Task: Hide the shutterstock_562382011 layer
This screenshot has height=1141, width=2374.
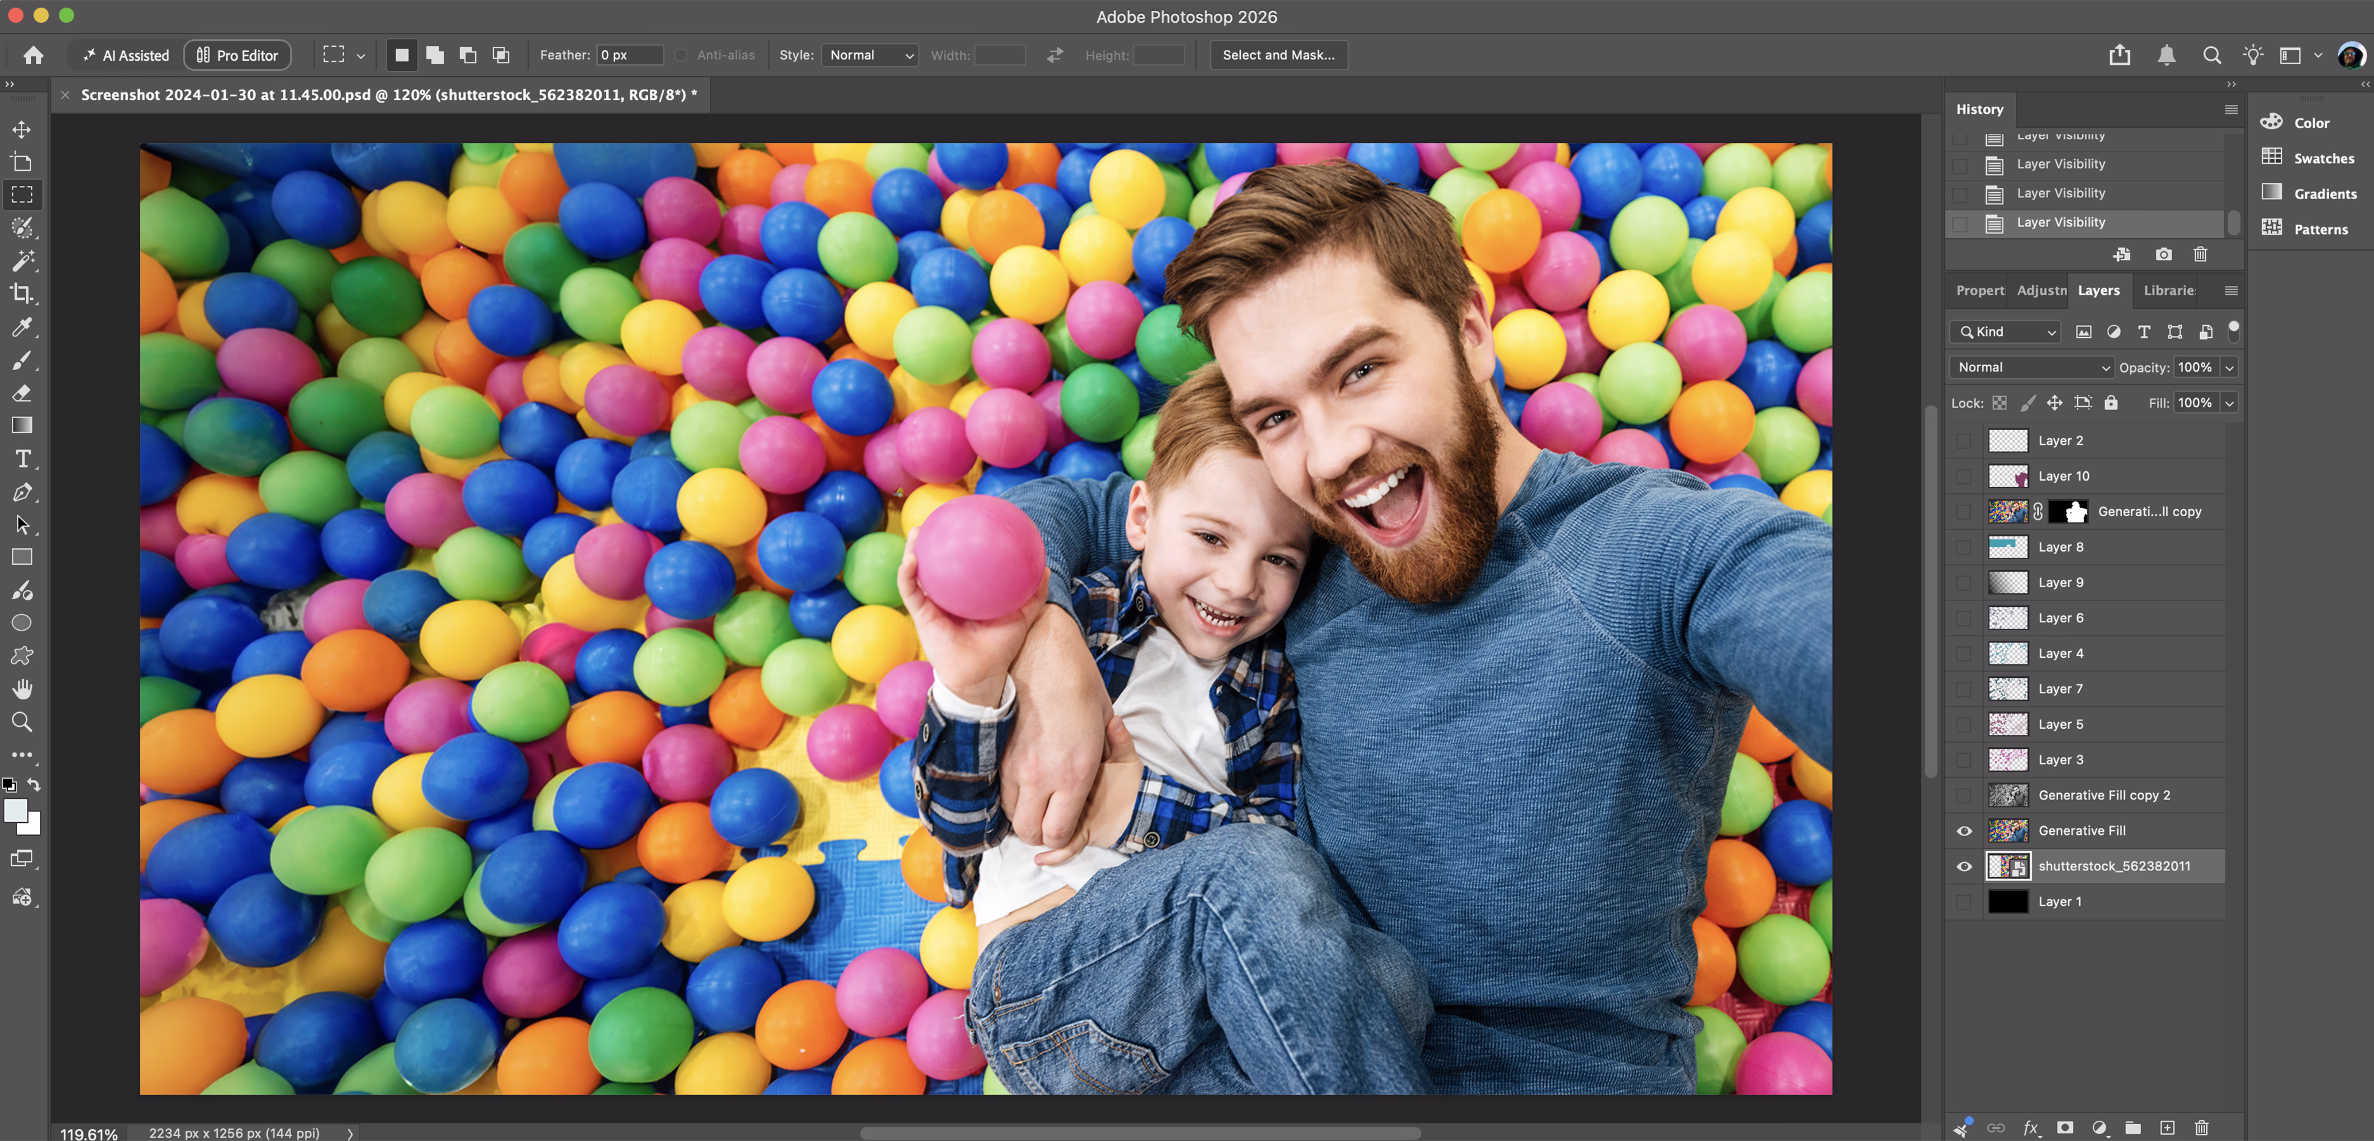Action: 1964,867
